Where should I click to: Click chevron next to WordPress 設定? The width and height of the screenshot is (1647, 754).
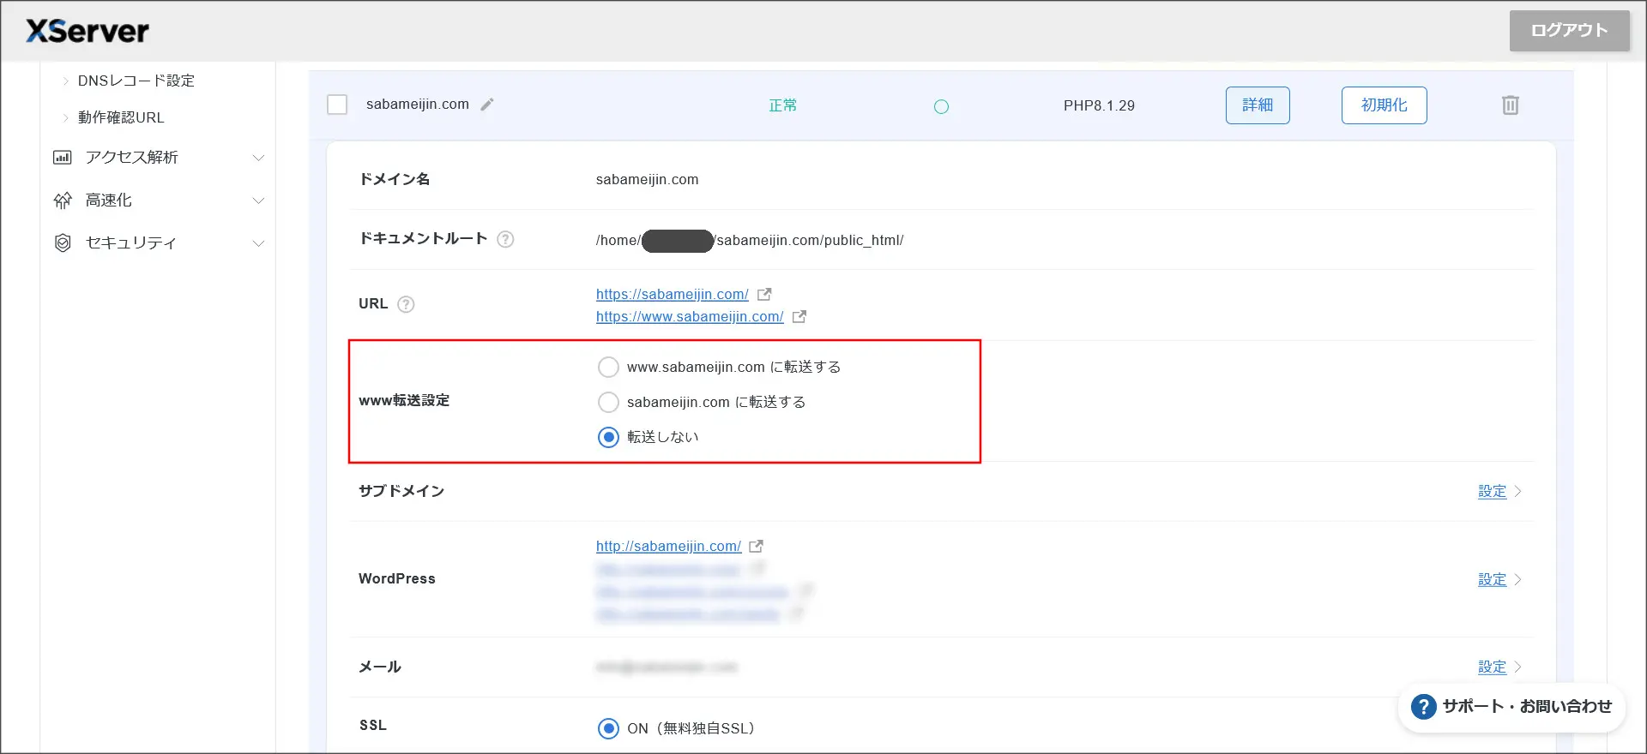click(1517, 579)
